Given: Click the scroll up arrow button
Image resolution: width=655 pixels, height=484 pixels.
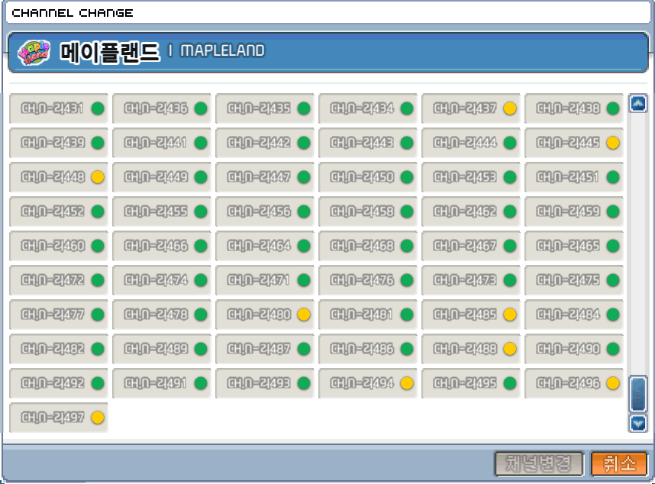Looking at the screenshot, I should pos(637,103).
